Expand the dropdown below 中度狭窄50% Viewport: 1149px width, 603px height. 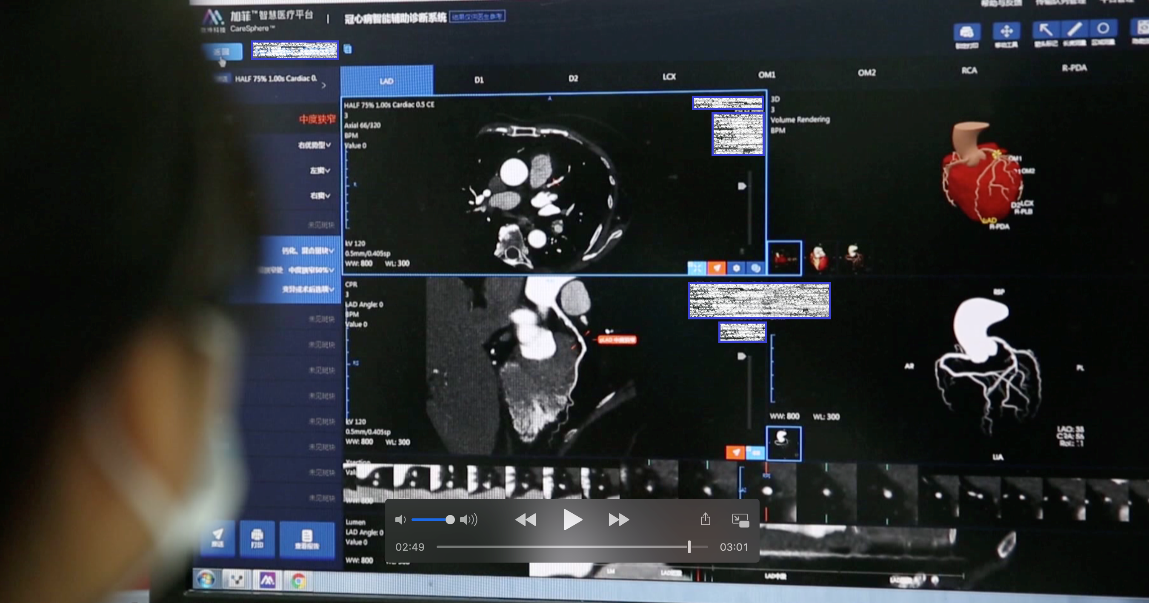pos(308,289)
